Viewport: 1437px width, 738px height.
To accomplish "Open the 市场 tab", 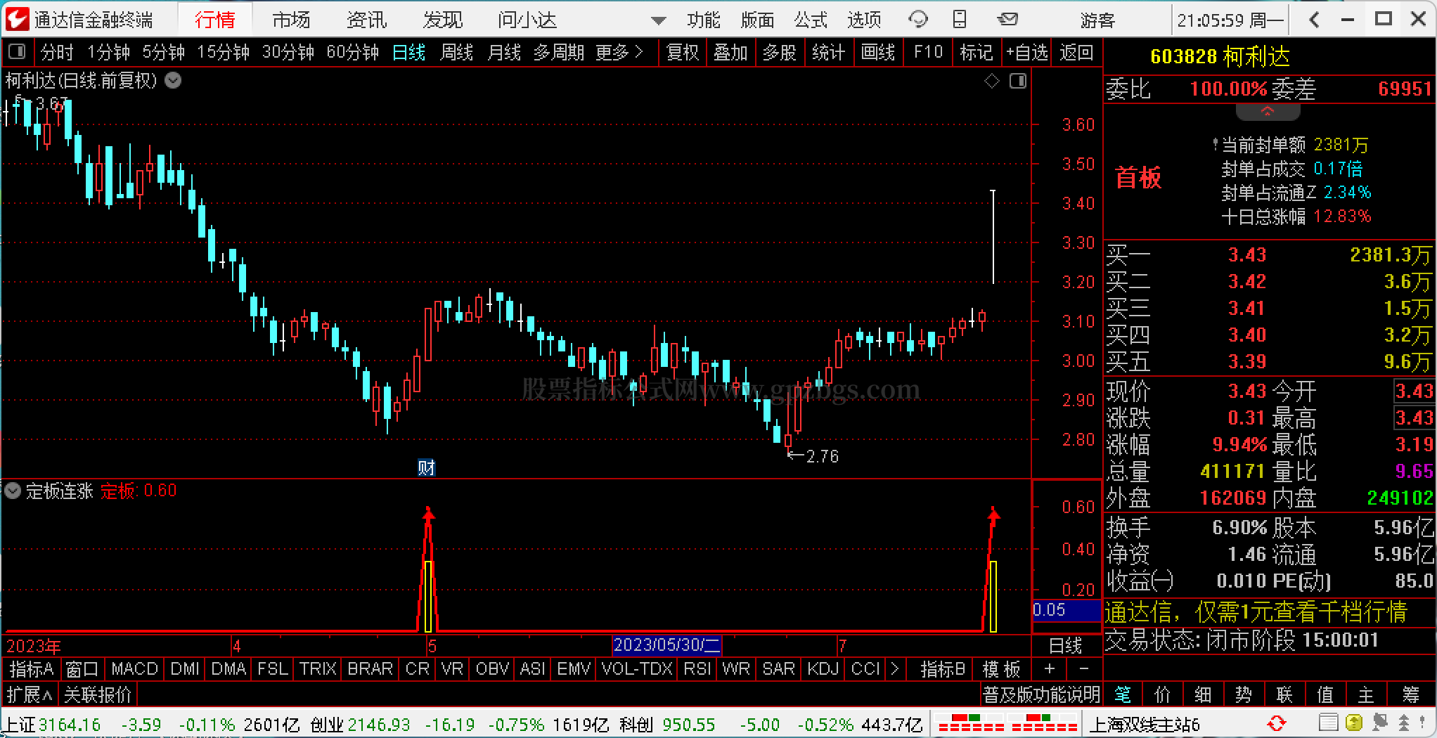I will pyautogui.click(x=292, y=20).
